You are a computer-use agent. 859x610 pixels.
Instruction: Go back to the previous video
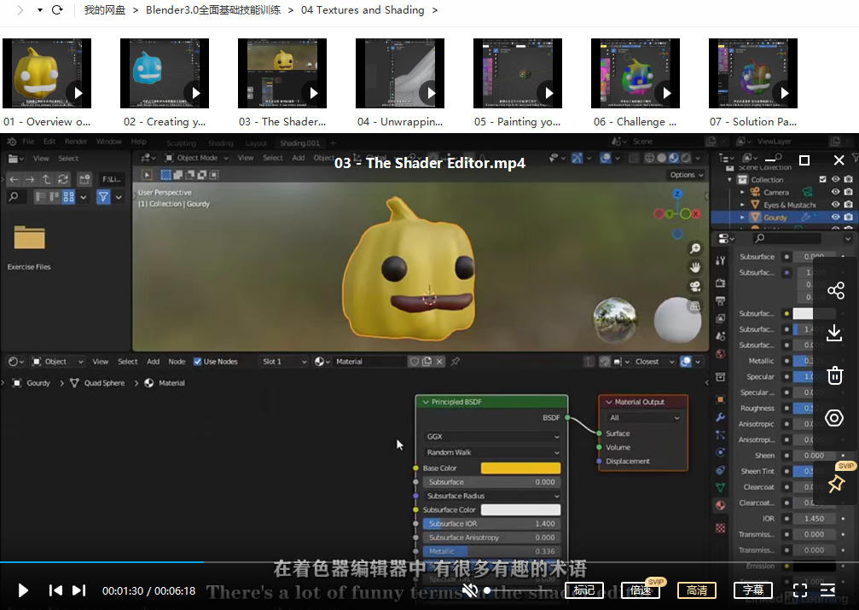[x=55, y=590]
